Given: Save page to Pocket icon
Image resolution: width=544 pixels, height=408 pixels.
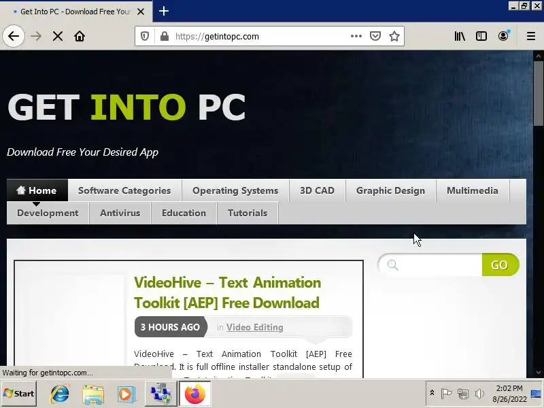Looking at the screenshot, I should [375, 36].
